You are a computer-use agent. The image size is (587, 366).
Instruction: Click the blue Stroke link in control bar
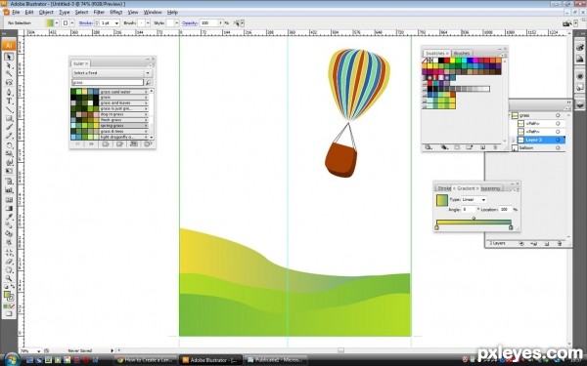click(x=86, y=23)
